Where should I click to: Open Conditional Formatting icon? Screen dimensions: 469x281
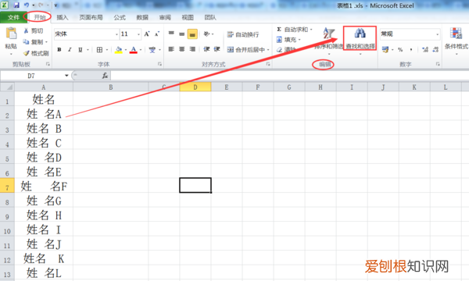456,34
